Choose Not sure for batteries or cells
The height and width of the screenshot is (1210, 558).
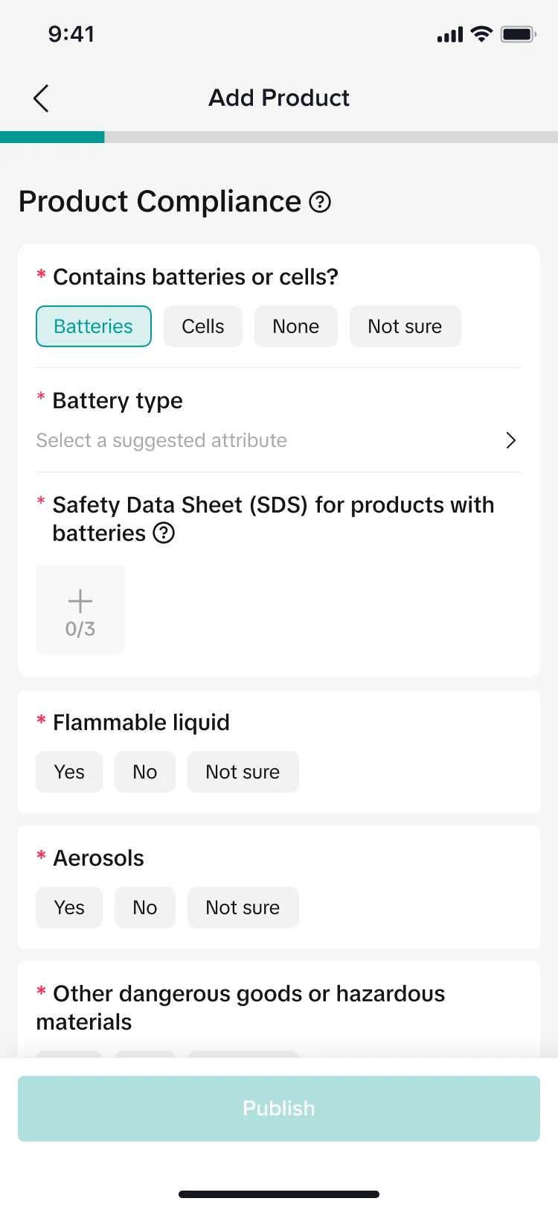pos(405,326)
